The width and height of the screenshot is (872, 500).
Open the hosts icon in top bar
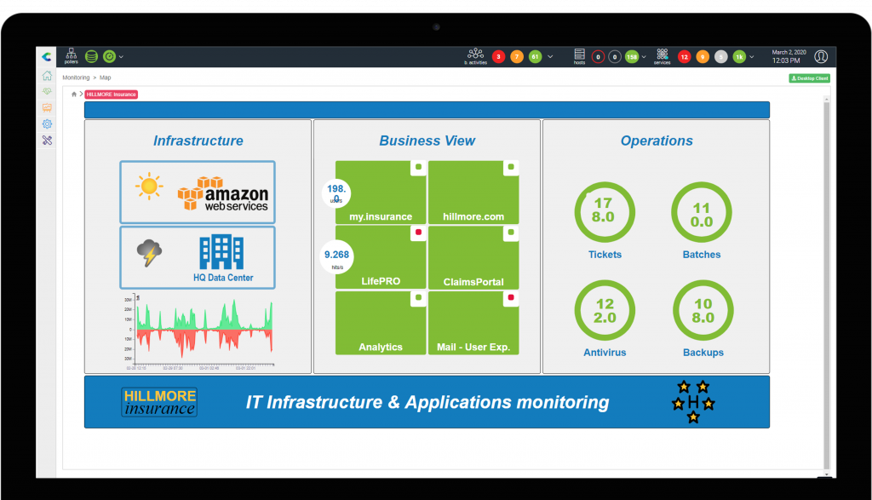coord(579,56)
